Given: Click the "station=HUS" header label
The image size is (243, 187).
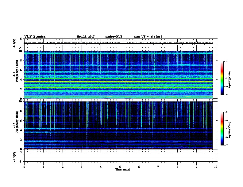Looking at the screenshot, I should tap(114, 37).
